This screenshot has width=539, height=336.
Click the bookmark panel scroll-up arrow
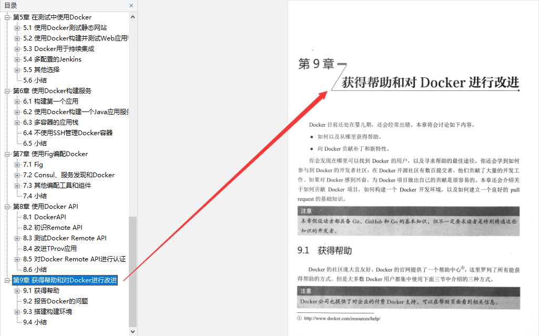tap(133, 17)
